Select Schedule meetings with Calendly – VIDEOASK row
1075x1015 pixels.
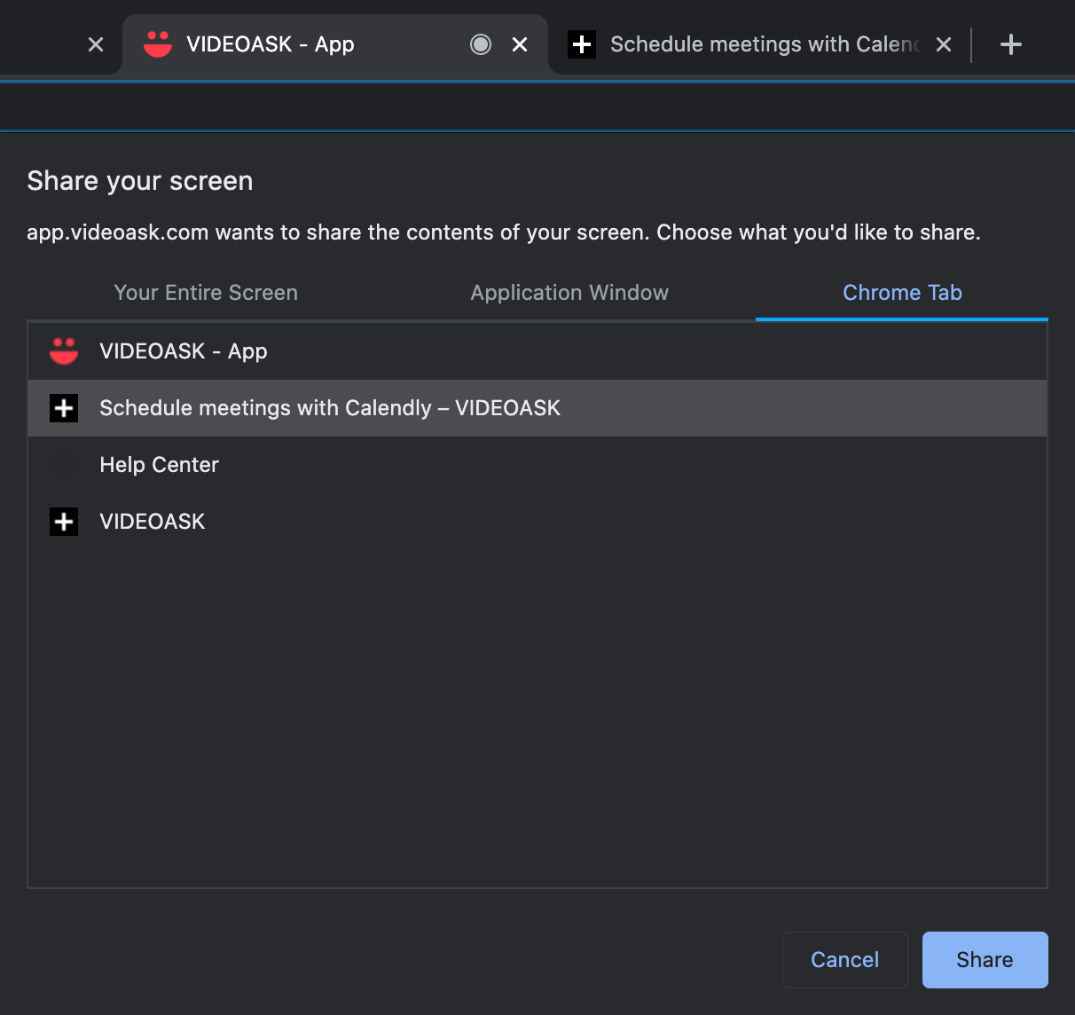tap(537, 408)
